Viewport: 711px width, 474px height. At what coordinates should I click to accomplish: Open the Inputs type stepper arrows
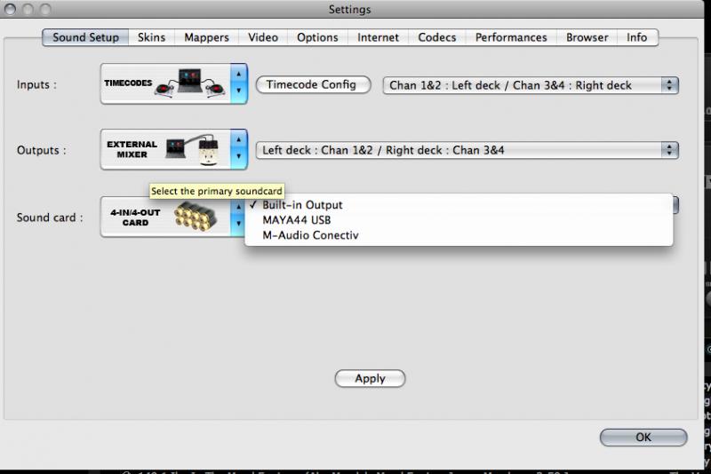coord(238,85)
